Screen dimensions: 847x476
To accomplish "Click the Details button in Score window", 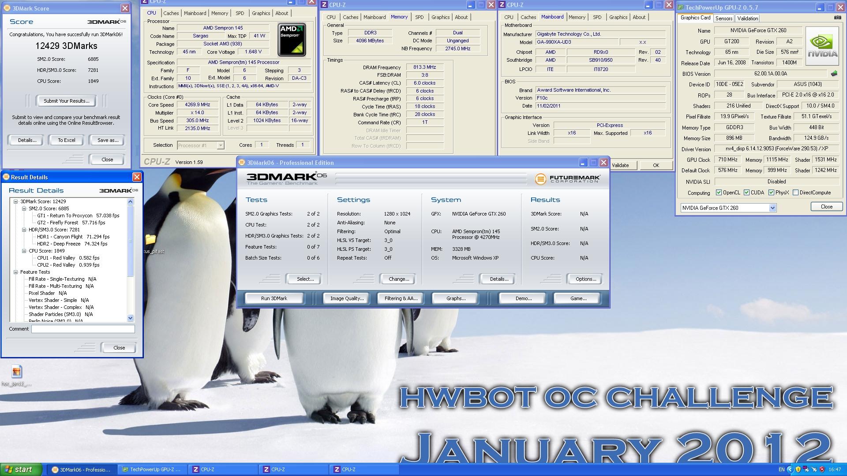I will coord(27,140).
